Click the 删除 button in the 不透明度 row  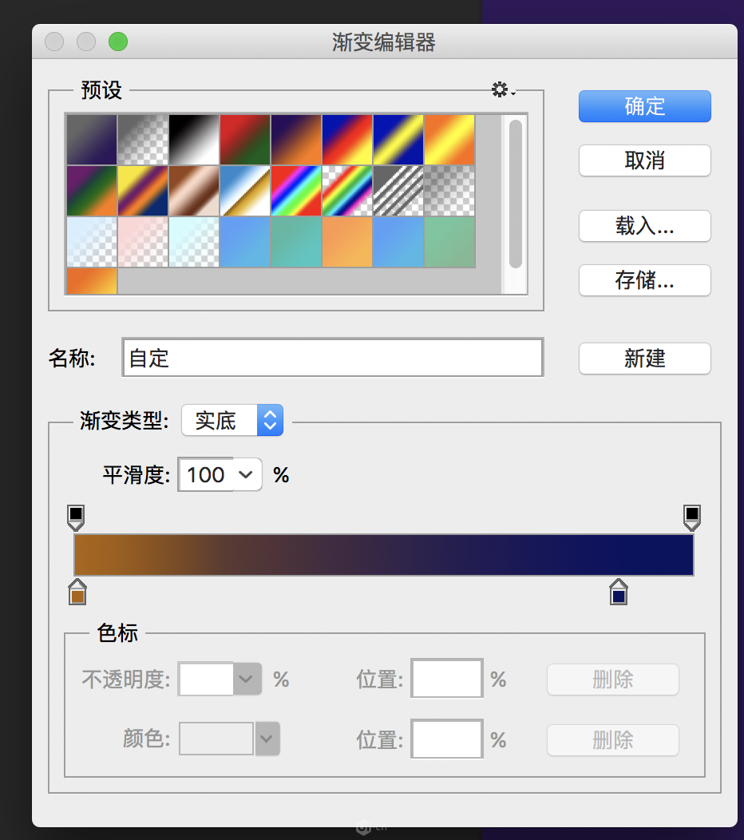[x=613, y=680]
